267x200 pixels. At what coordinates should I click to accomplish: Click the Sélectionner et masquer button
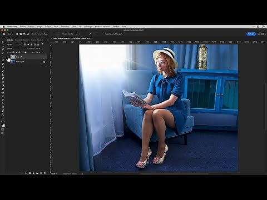(x=114, y=34)
